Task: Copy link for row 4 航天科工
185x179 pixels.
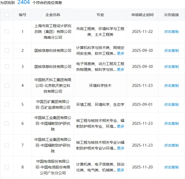Action: (172, 86)
